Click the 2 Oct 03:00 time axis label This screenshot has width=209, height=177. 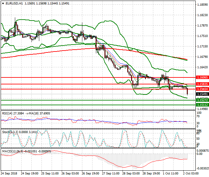click(x=191, y=174)
